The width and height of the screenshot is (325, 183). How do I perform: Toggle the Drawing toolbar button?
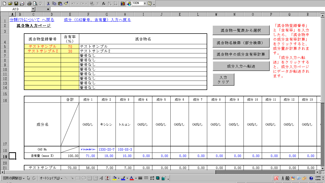click(x=129, y=4)
